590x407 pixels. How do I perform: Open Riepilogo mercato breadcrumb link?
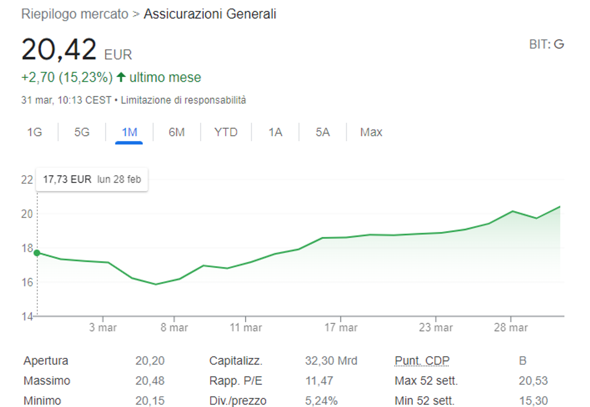click(75, 14)
